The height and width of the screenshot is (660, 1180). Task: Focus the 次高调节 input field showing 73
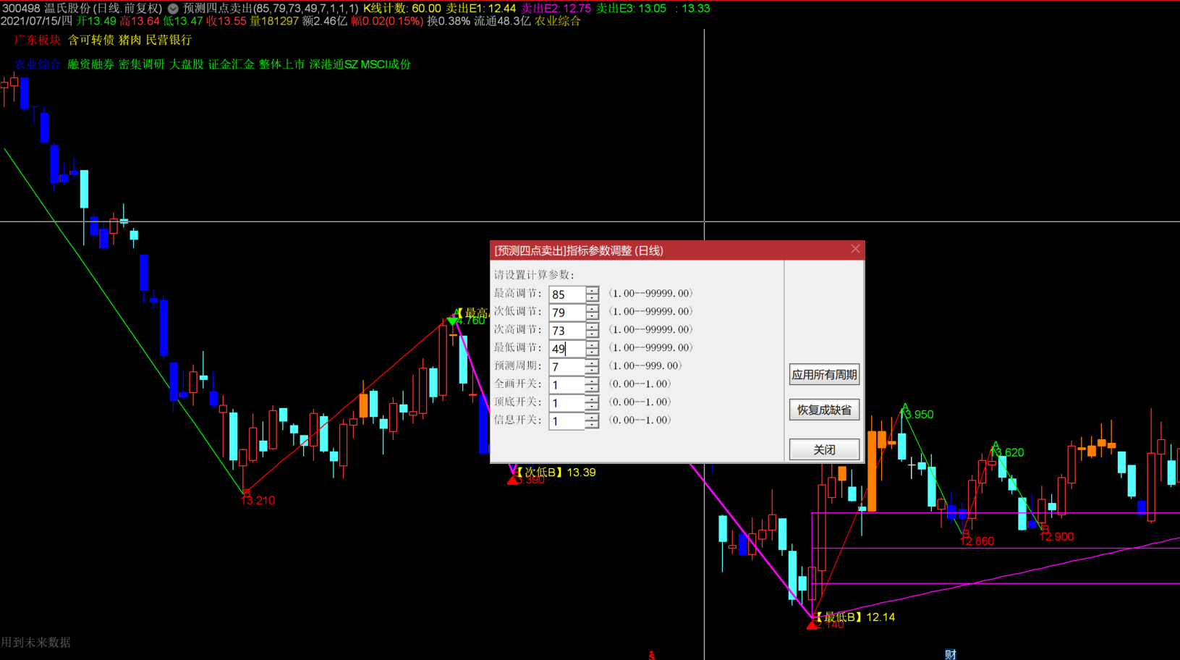click(567, 331)
